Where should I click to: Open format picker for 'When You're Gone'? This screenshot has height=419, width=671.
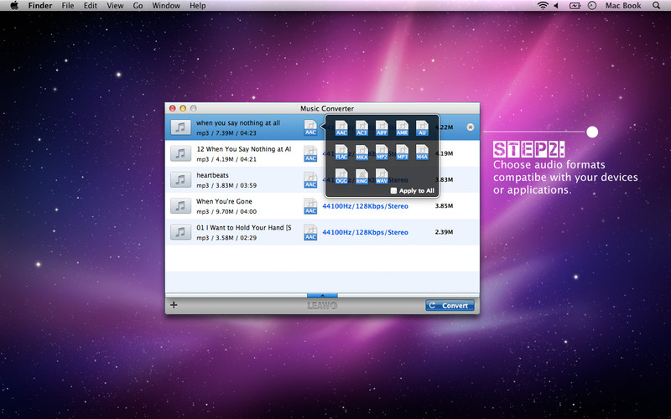pyautogui.click(x=310, y=206)
